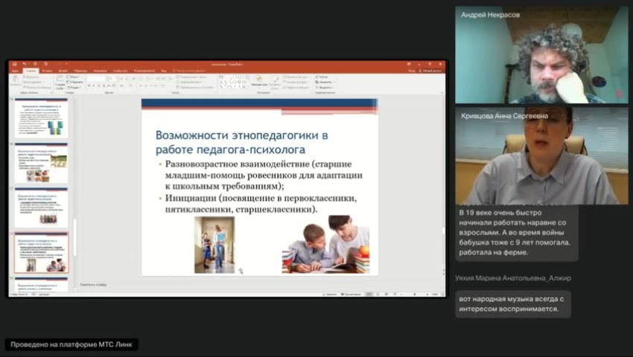Toggle the Примечания (Comments) pane button

coord(352,295)
